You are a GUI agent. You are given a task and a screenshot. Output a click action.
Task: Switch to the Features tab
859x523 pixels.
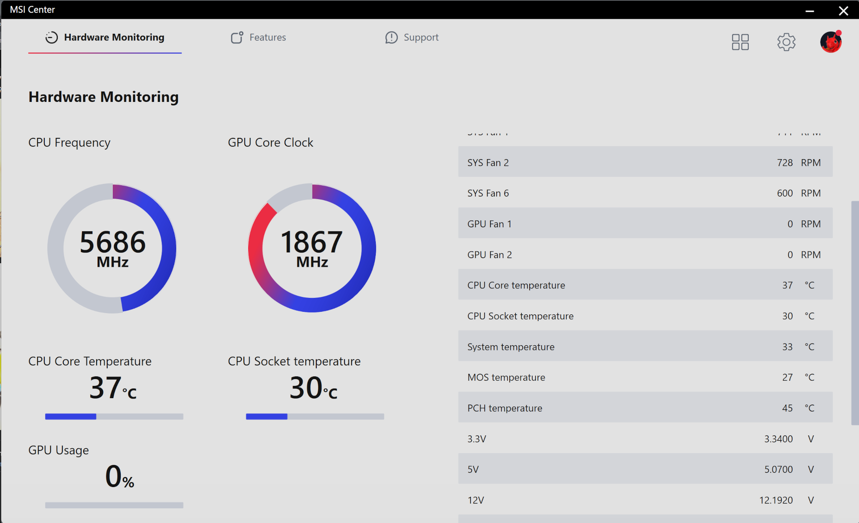point(267,38)
